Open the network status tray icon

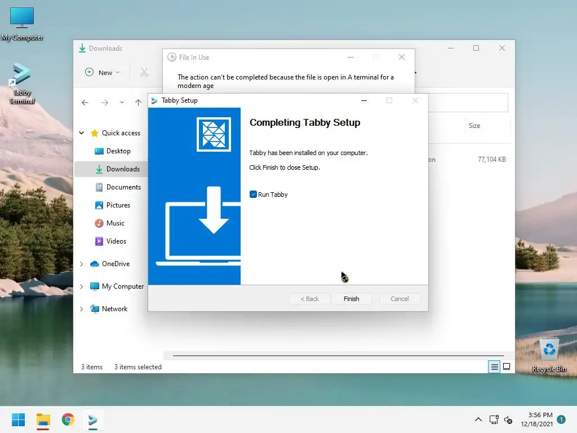pyautogui.click(x=494, y=419)
